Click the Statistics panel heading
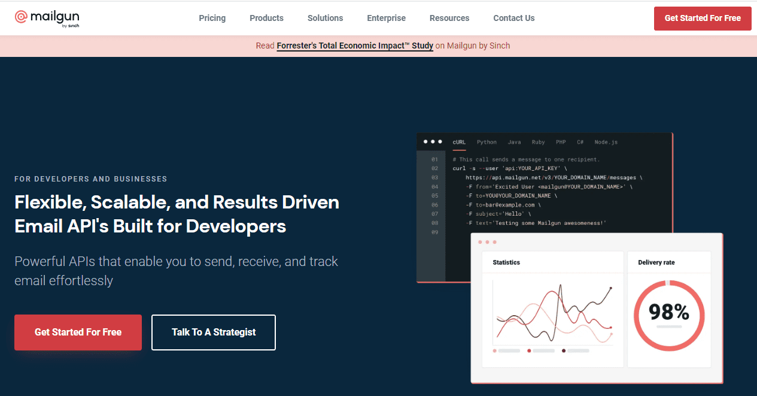Image resolution: width=757 pixels, height=396 pixels. click(506, 262)
